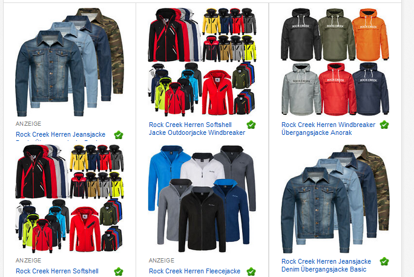The image size is (414, 277).
Task: Select the fleece jackets product image
Action: point(202,198)
